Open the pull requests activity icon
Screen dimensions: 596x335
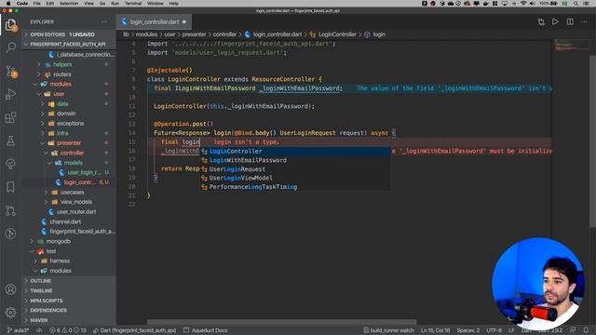(10, 210)
